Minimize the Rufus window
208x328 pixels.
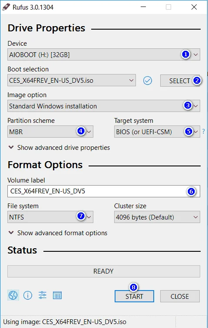(143, 7)
